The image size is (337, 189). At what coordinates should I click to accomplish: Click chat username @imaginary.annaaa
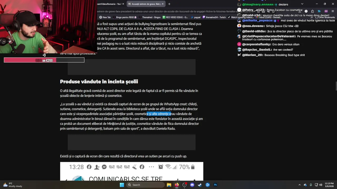pyautogui.click(x=259, y=4)
